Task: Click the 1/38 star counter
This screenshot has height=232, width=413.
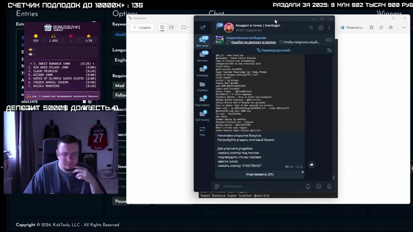Action: [x=88, y=38]
